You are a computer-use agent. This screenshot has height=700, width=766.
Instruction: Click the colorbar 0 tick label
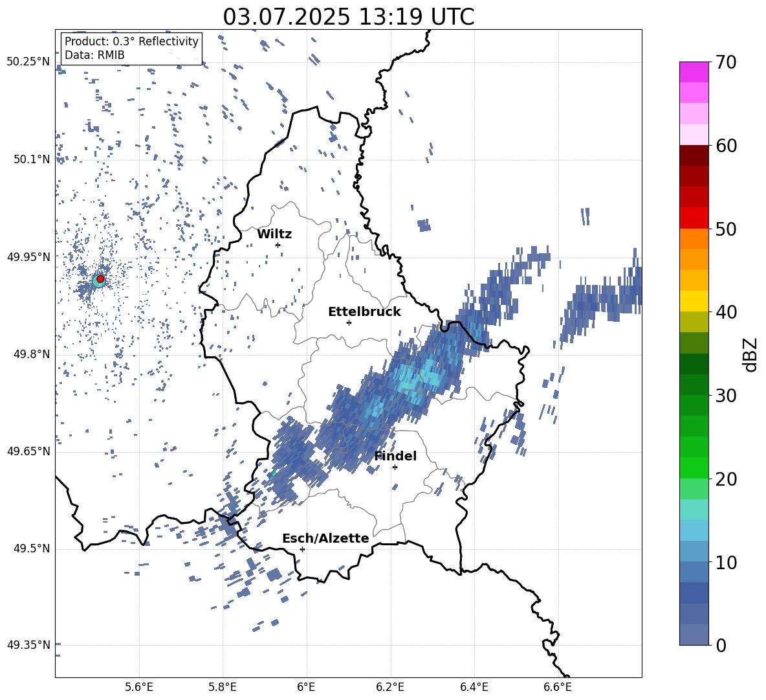click(x=721, y=645)
